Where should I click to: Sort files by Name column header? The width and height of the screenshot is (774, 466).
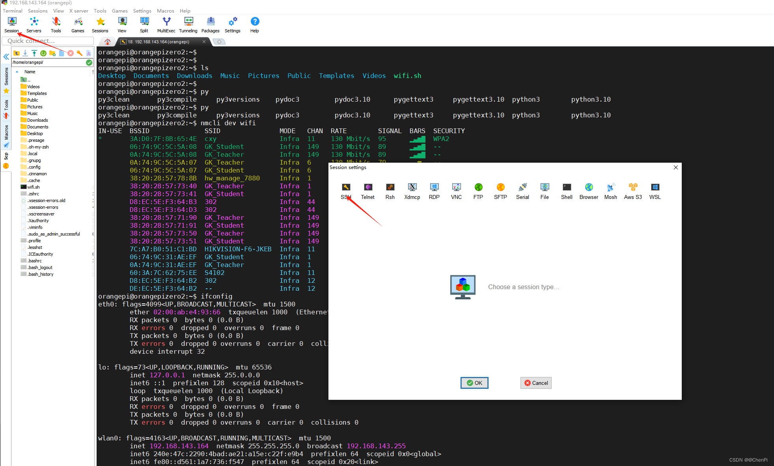[30, 72]
